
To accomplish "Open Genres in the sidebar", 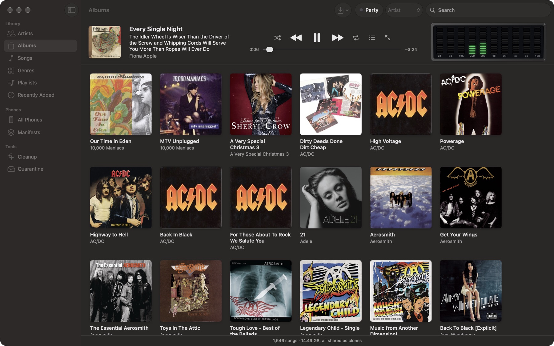I will click(40, 70).
